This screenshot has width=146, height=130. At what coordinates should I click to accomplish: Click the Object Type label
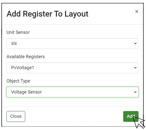pos(18,81)
